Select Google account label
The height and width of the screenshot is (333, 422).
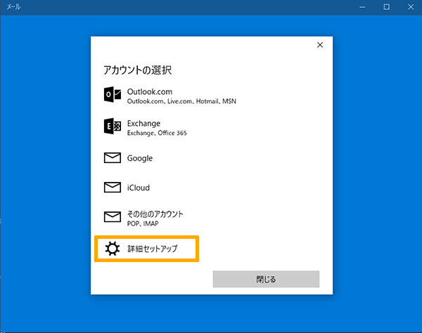140,158
